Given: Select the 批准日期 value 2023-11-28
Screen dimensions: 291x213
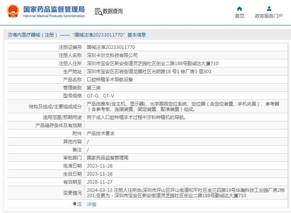Looking at the screenshot, I should click(99, 166).
